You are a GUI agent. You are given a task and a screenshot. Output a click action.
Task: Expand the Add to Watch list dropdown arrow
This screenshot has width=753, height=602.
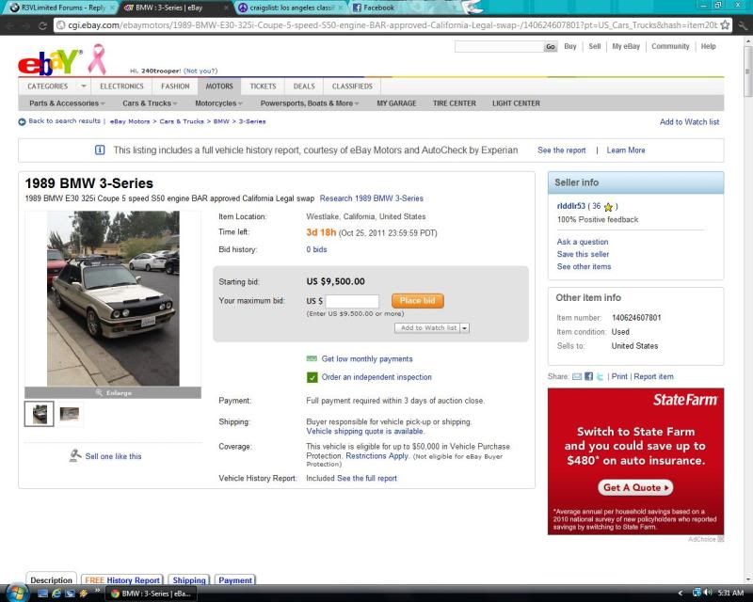tap(465, 328)
